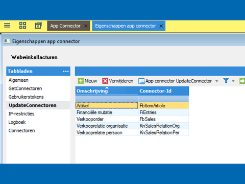The height and width of the screenshot is (184, 245).
Task: Select the Artikel row cell
Action: 107,106
